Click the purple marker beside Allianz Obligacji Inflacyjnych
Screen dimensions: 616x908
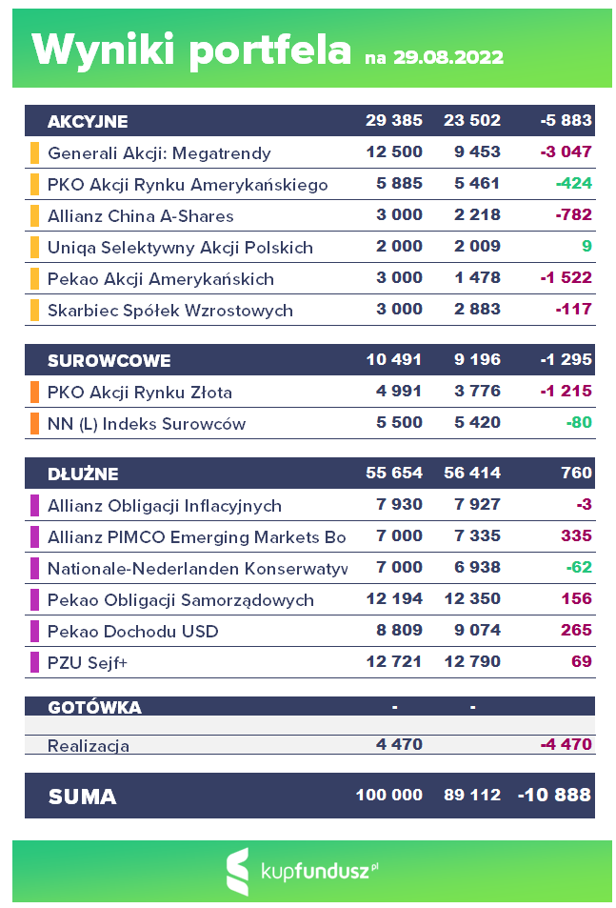[x=34, y=506]
